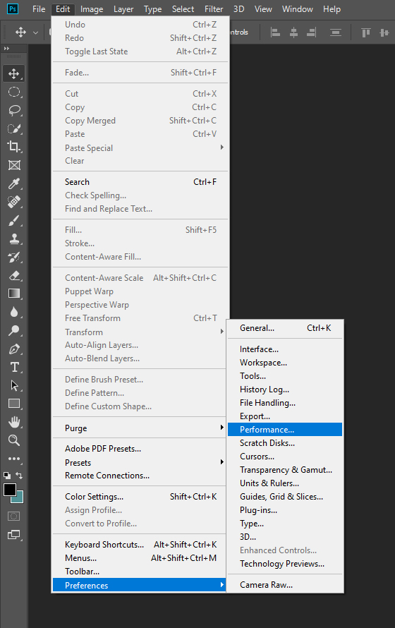This screenshot has width=395, height=628.
Task: Select the Crop tool
Action: (14, 147)
